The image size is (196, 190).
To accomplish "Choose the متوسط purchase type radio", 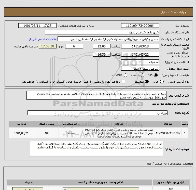I will point(147,82).
